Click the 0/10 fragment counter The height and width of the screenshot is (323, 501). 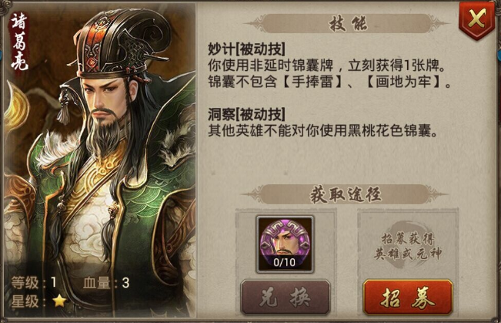pyautogui.click(x=285, y=262)
